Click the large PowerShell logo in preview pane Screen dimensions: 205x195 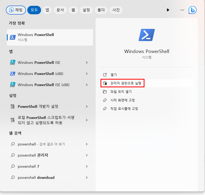147,35
